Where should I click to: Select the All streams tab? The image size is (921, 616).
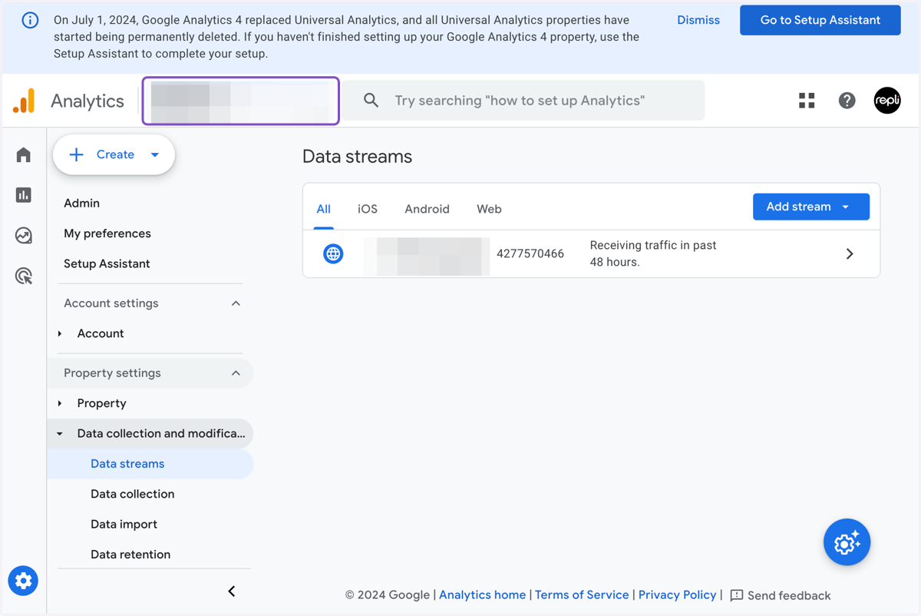pyautogui.click(x=324, y=209)
